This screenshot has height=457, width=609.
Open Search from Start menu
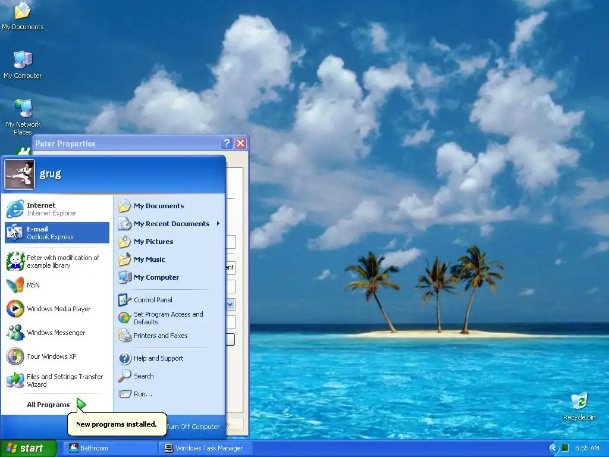(x=169, y=376)
